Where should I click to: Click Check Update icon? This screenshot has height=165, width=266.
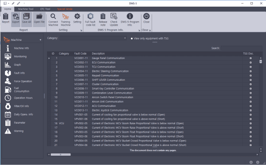click(113, 20)
